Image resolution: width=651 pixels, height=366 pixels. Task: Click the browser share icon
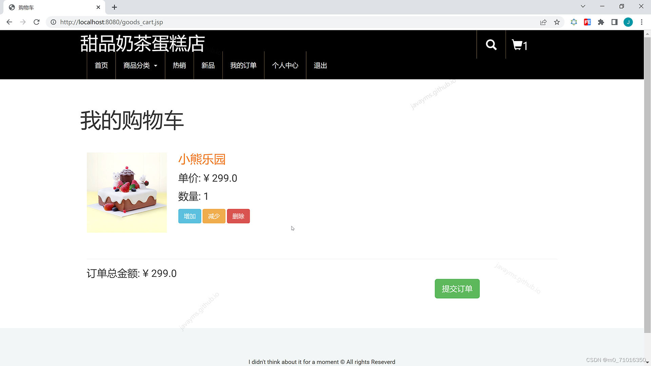[x=543, y=22]
